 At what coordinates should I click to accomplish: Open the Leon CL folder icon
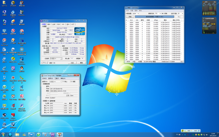coord(4,4)
